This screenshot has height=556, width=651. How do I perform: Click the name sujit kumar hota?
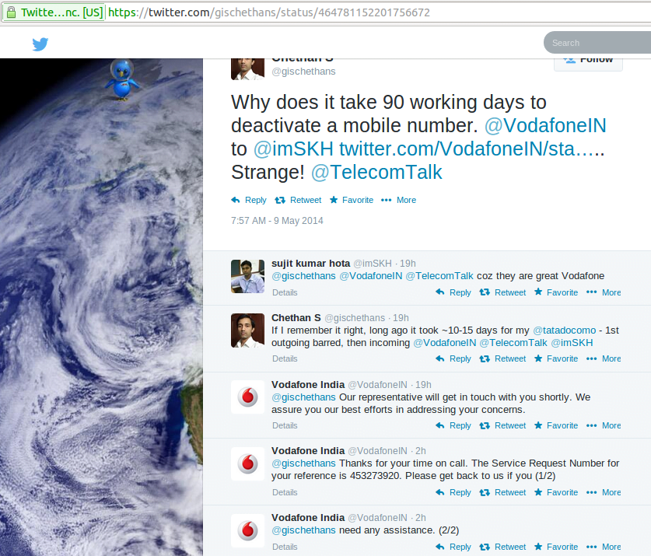coord(310,264)
